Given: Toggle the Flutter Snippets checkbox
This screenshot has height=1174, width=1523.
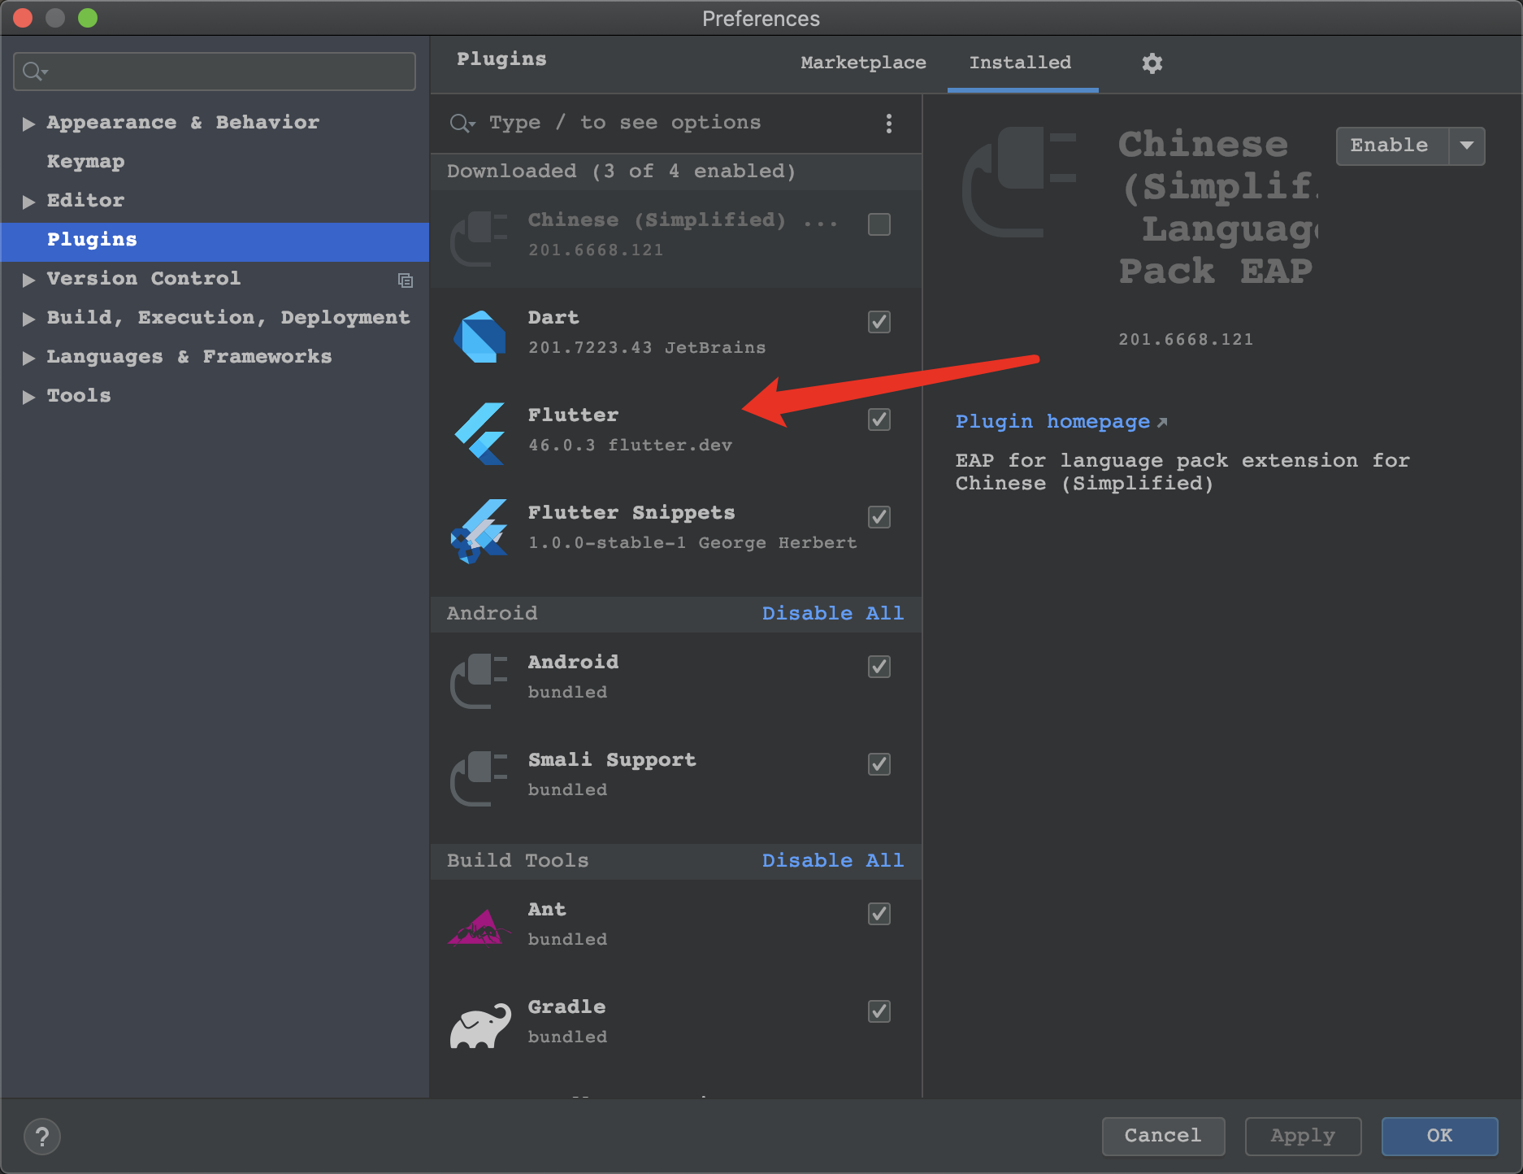Looking at the screenshot, I should pos(879,517).
